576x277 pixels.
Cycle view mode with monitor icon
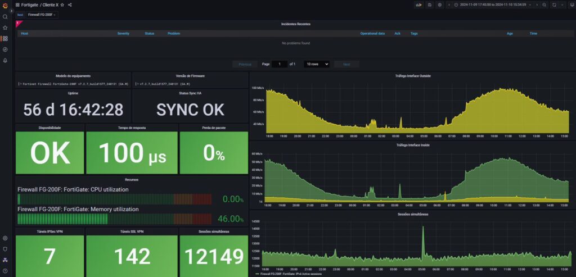point(572,4)
